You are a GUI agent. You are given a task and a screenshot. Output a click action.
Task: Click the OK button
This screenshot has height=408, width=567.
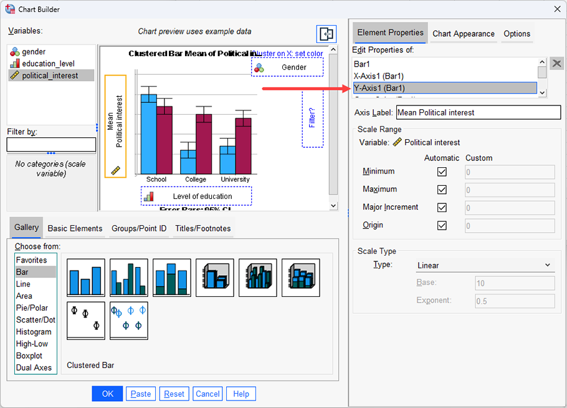pos(107,394)
